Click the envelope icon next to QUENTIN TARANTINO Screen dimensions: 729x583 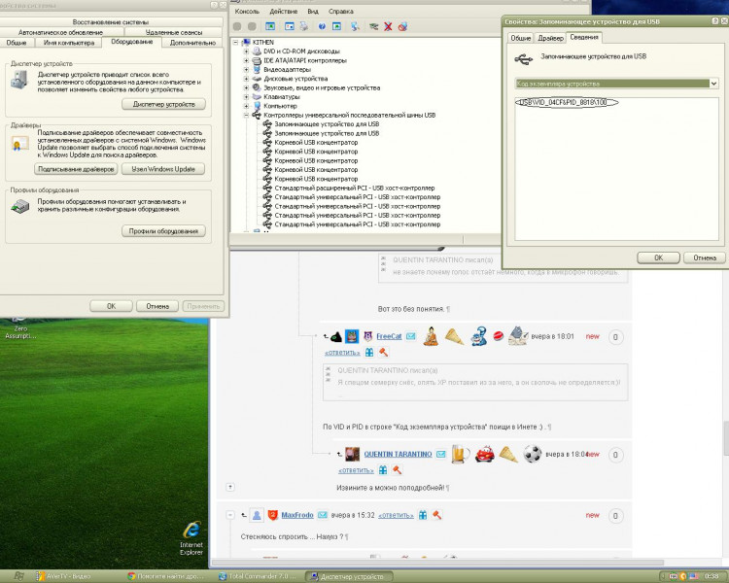coord(442,454)
